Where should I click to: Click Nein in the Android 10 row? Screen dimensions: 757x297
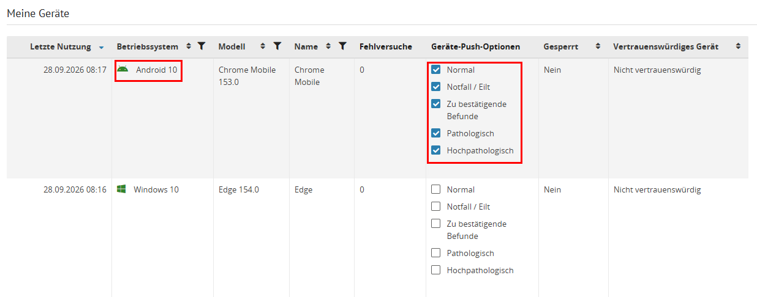click(x=552, y=70)
